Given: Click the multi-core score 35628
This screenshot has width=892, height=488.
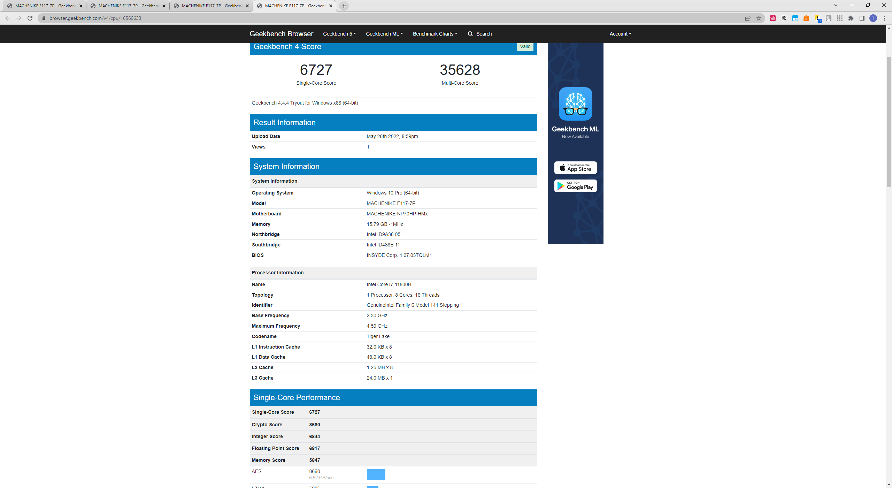Looking at the screenshot, I should 460,70.
